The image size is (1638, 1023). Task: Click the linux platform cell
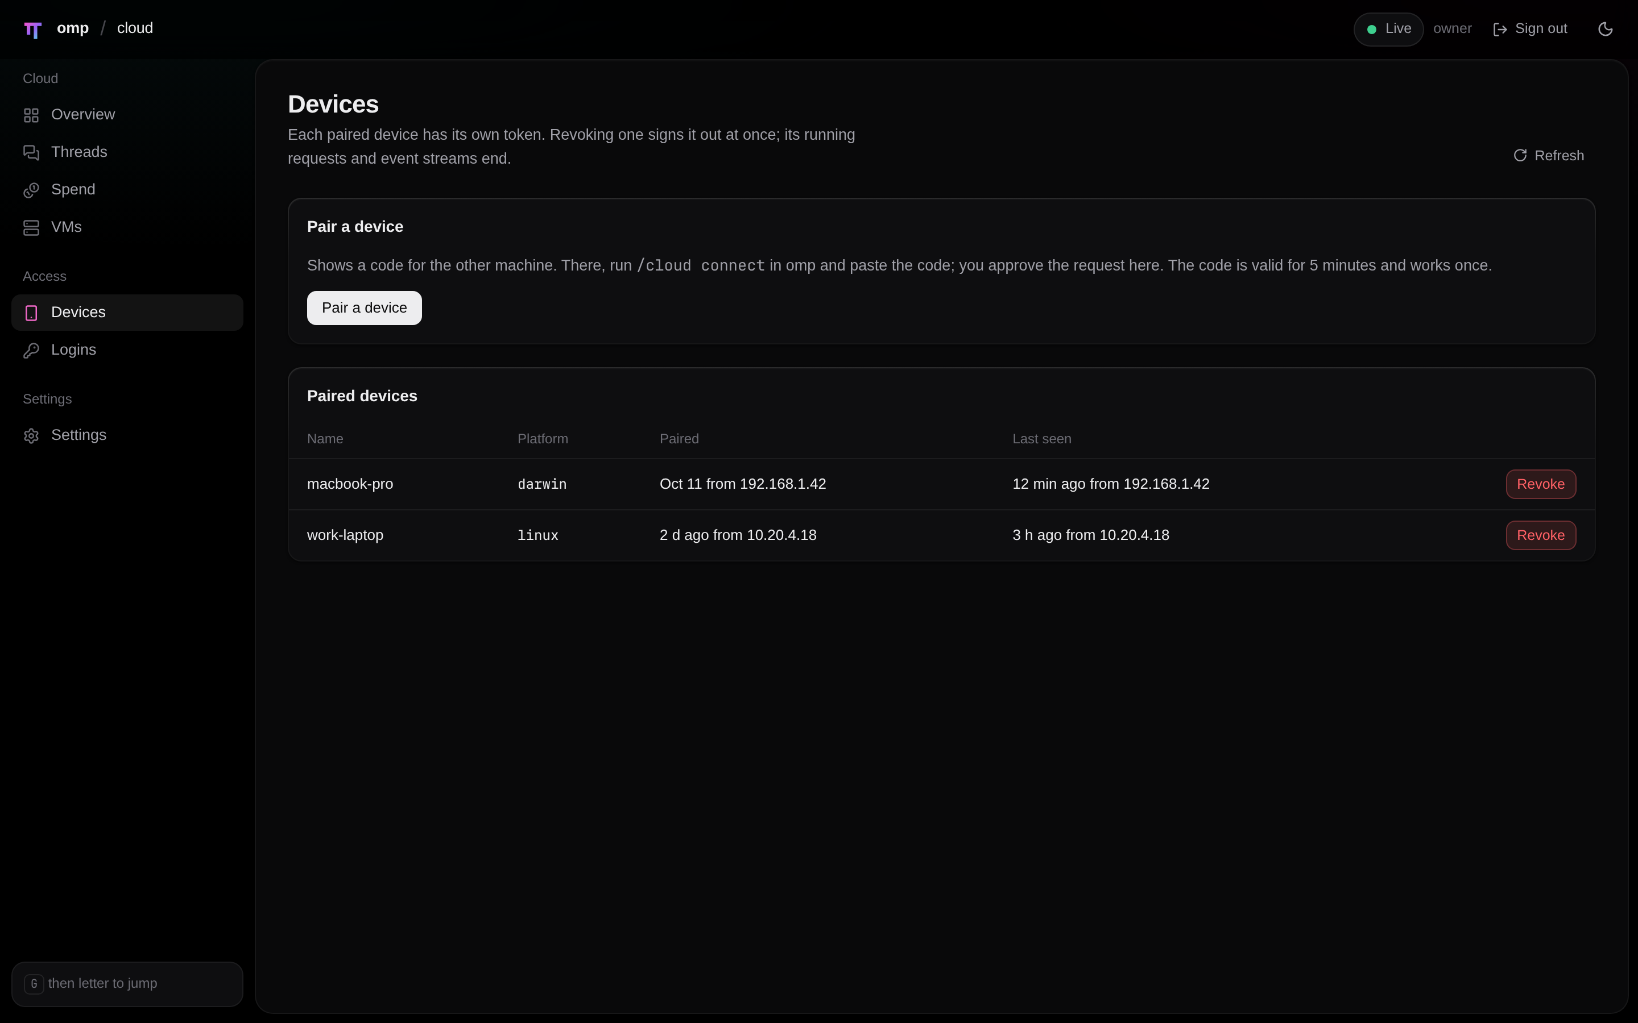pos(538,536)
